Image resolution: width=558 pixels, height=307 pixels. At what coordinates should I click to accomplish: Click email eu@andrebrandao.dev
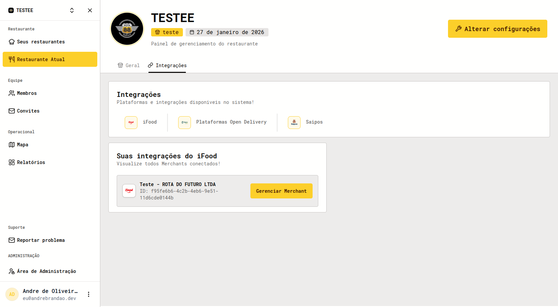pyautogui.click(x=49, y=298)
